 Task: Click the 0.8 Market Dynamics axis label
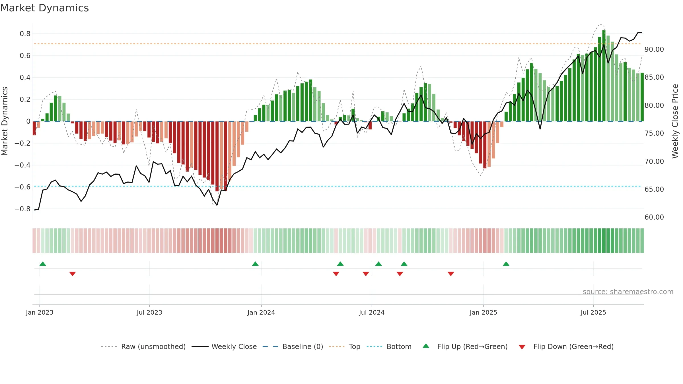[25, 34]
